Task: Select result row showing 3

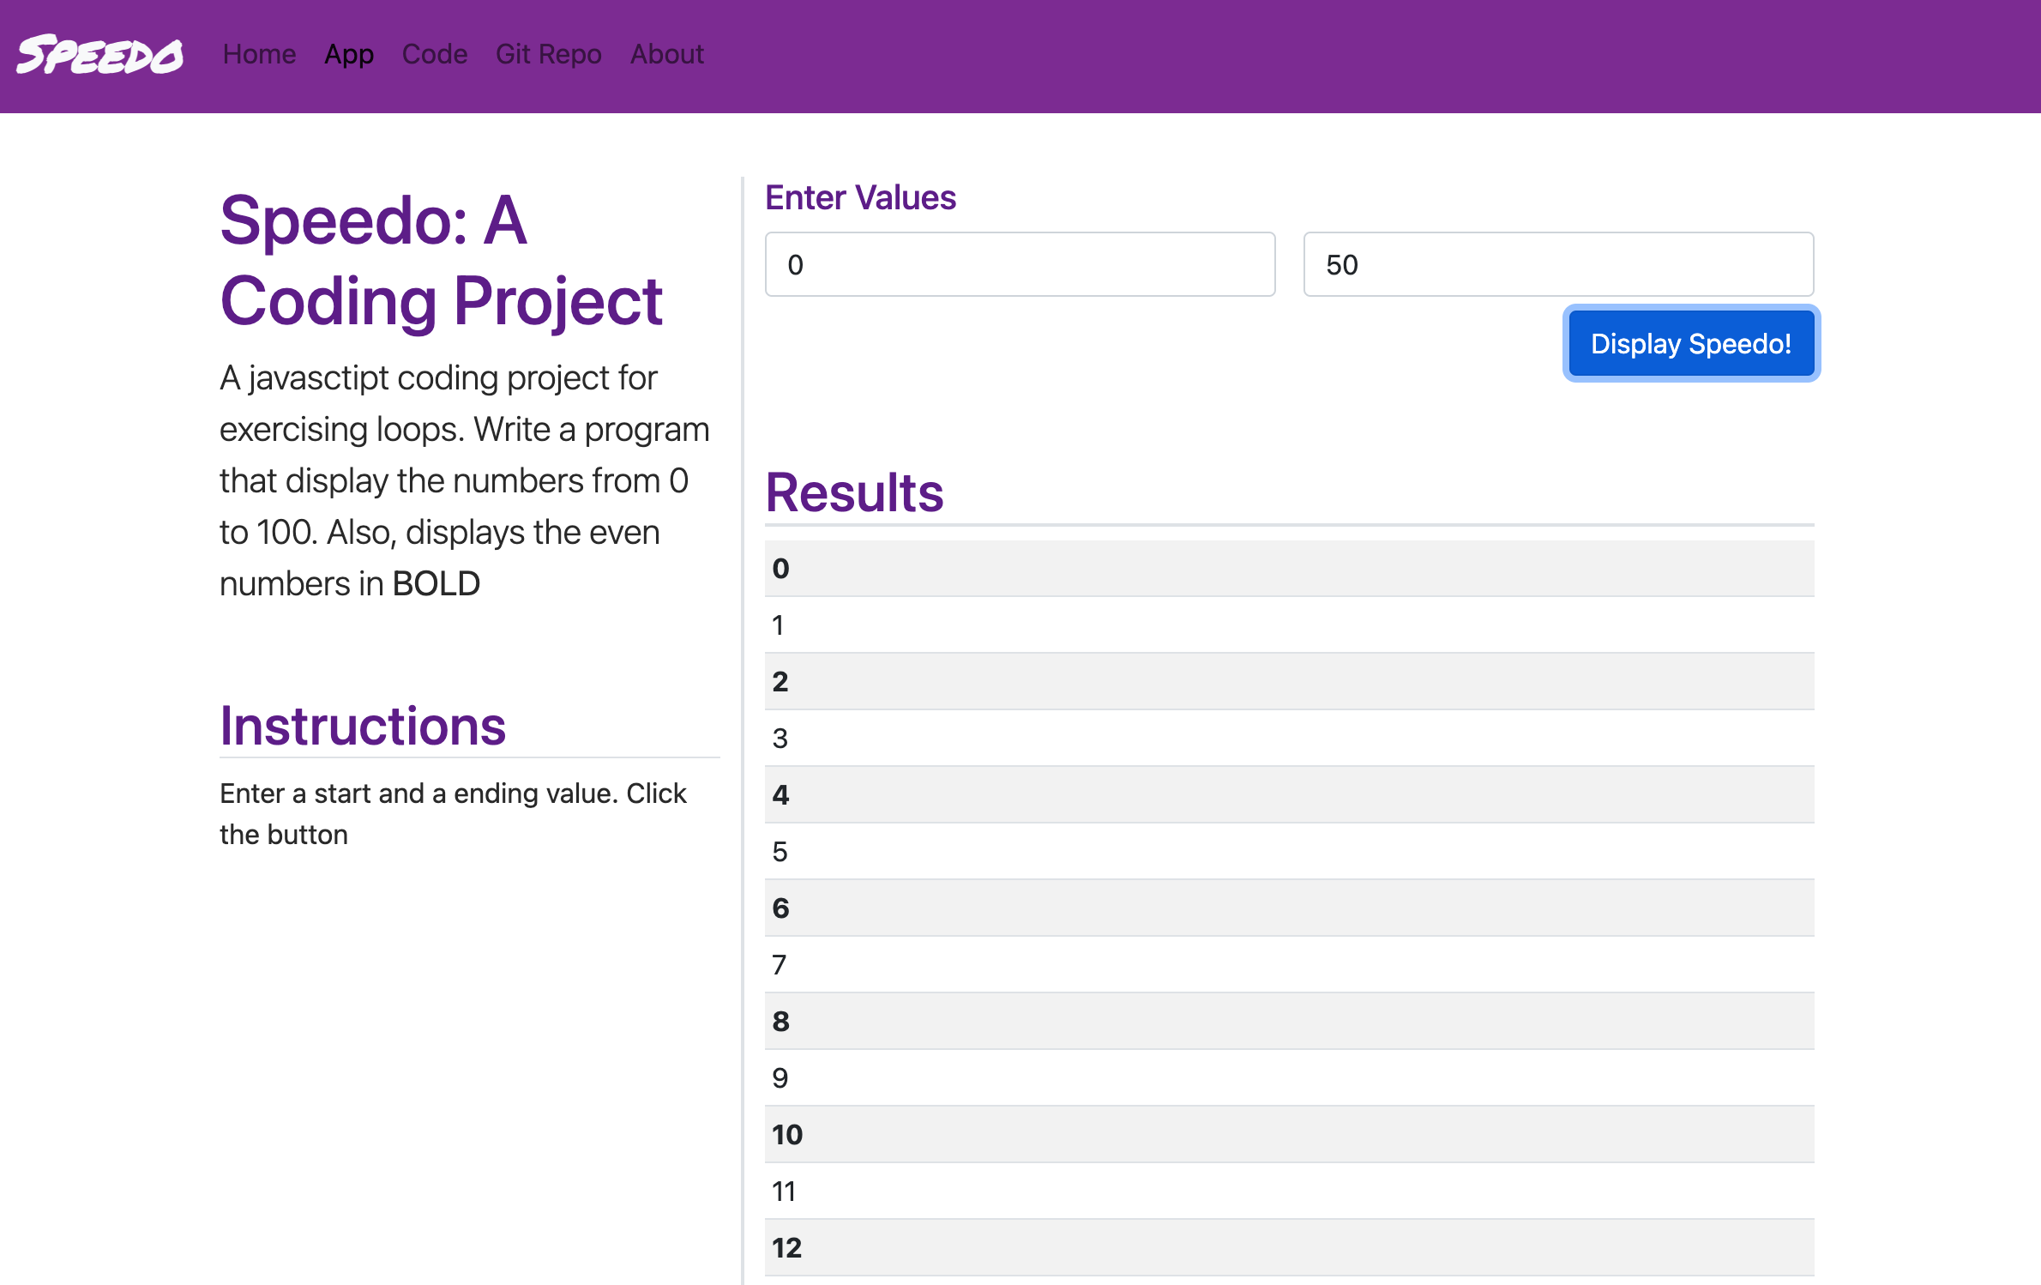Action: [1289, 738]
